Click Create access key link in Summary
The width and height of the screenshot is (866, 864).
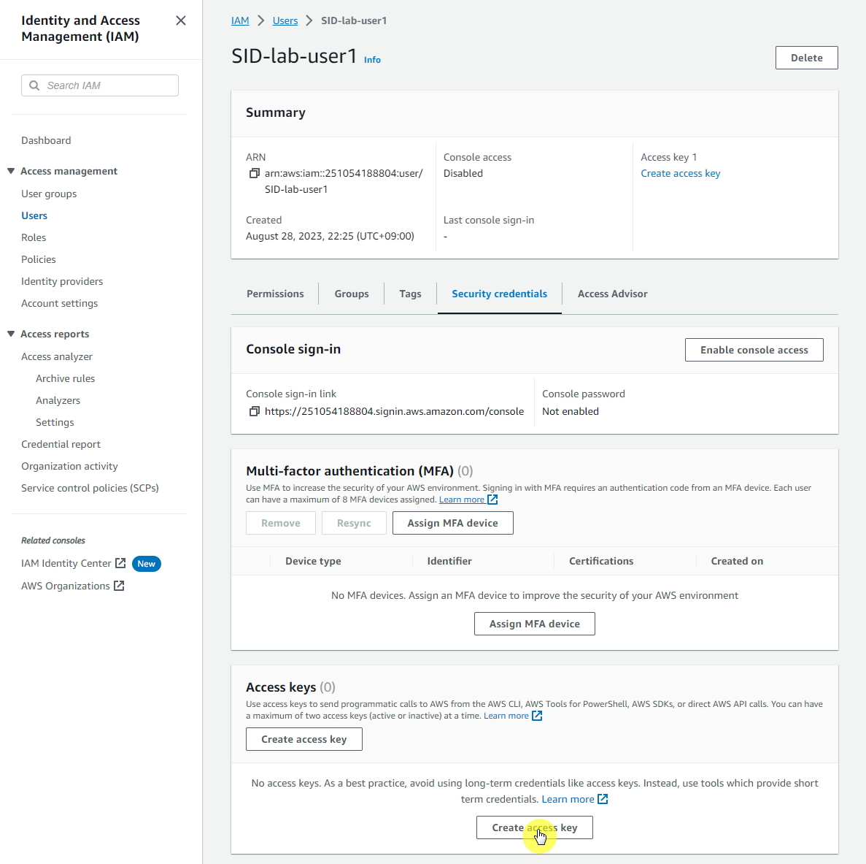click(681, 174)
